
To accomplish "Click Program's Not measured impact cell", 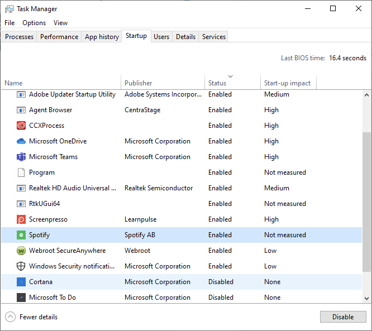I will click(285, 172).
